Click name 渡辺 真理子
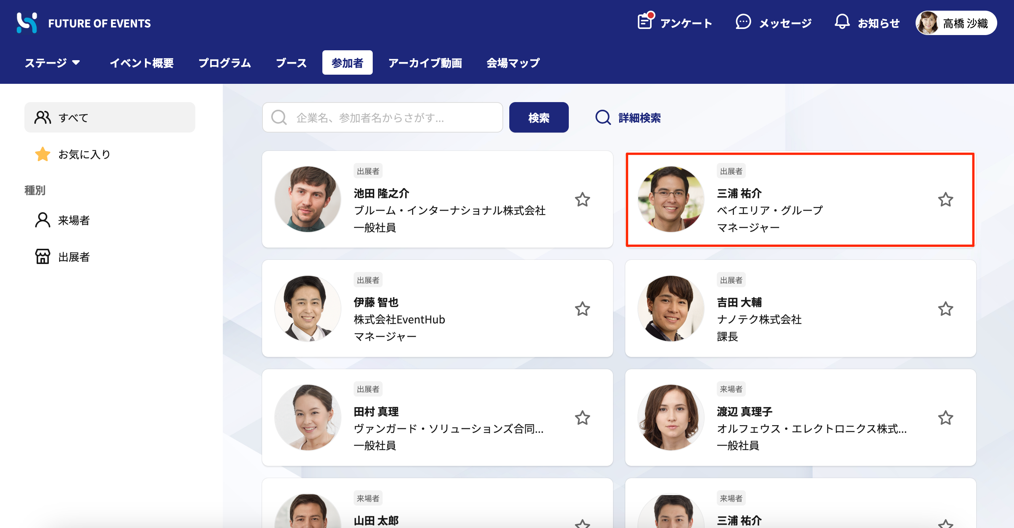The height and width of the screenshot is (528, 1014). (744, 411)
